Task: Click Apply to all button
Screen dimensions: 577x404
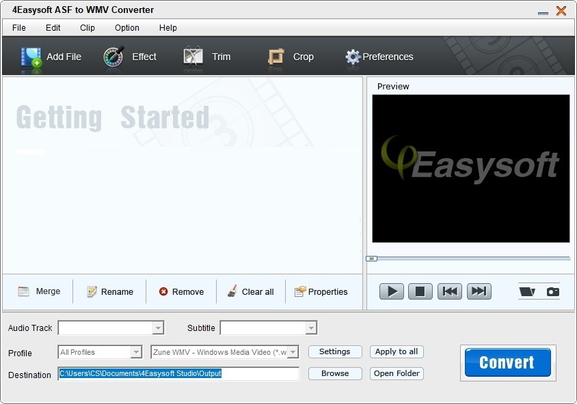Action: pyautogui.click(x=397, y=352)
